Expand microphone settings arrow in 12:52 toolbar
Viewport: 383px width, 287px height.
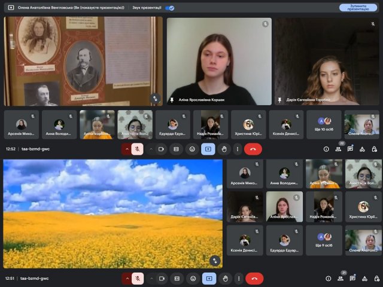click(x=126, y=149)
